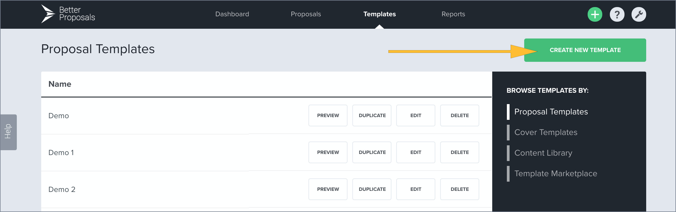The width and height of the screenshot is (676, 212).
Task: Duplicate the Demo 1 template
Action: coord(372,152)
